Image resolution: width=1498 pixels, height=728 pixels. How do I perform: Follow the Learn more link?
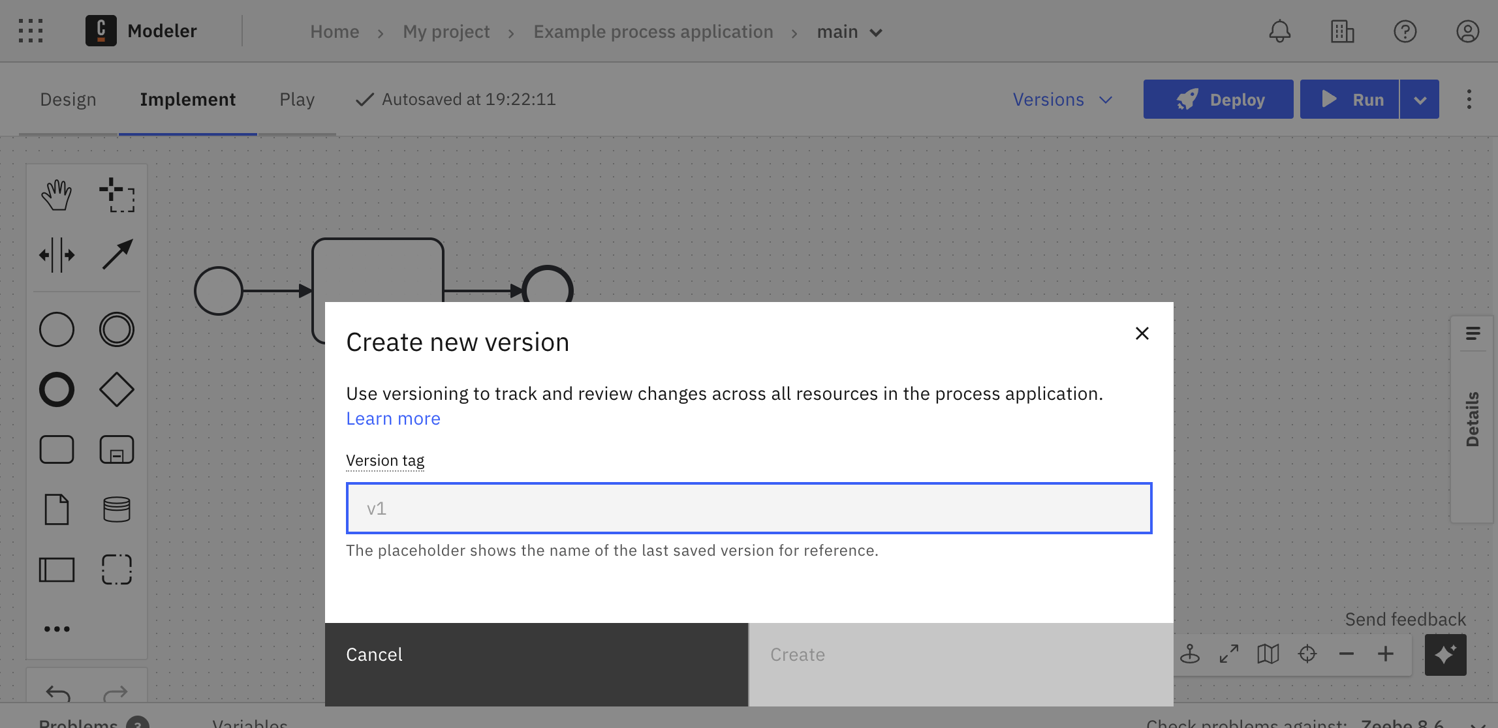click(393, 419)
